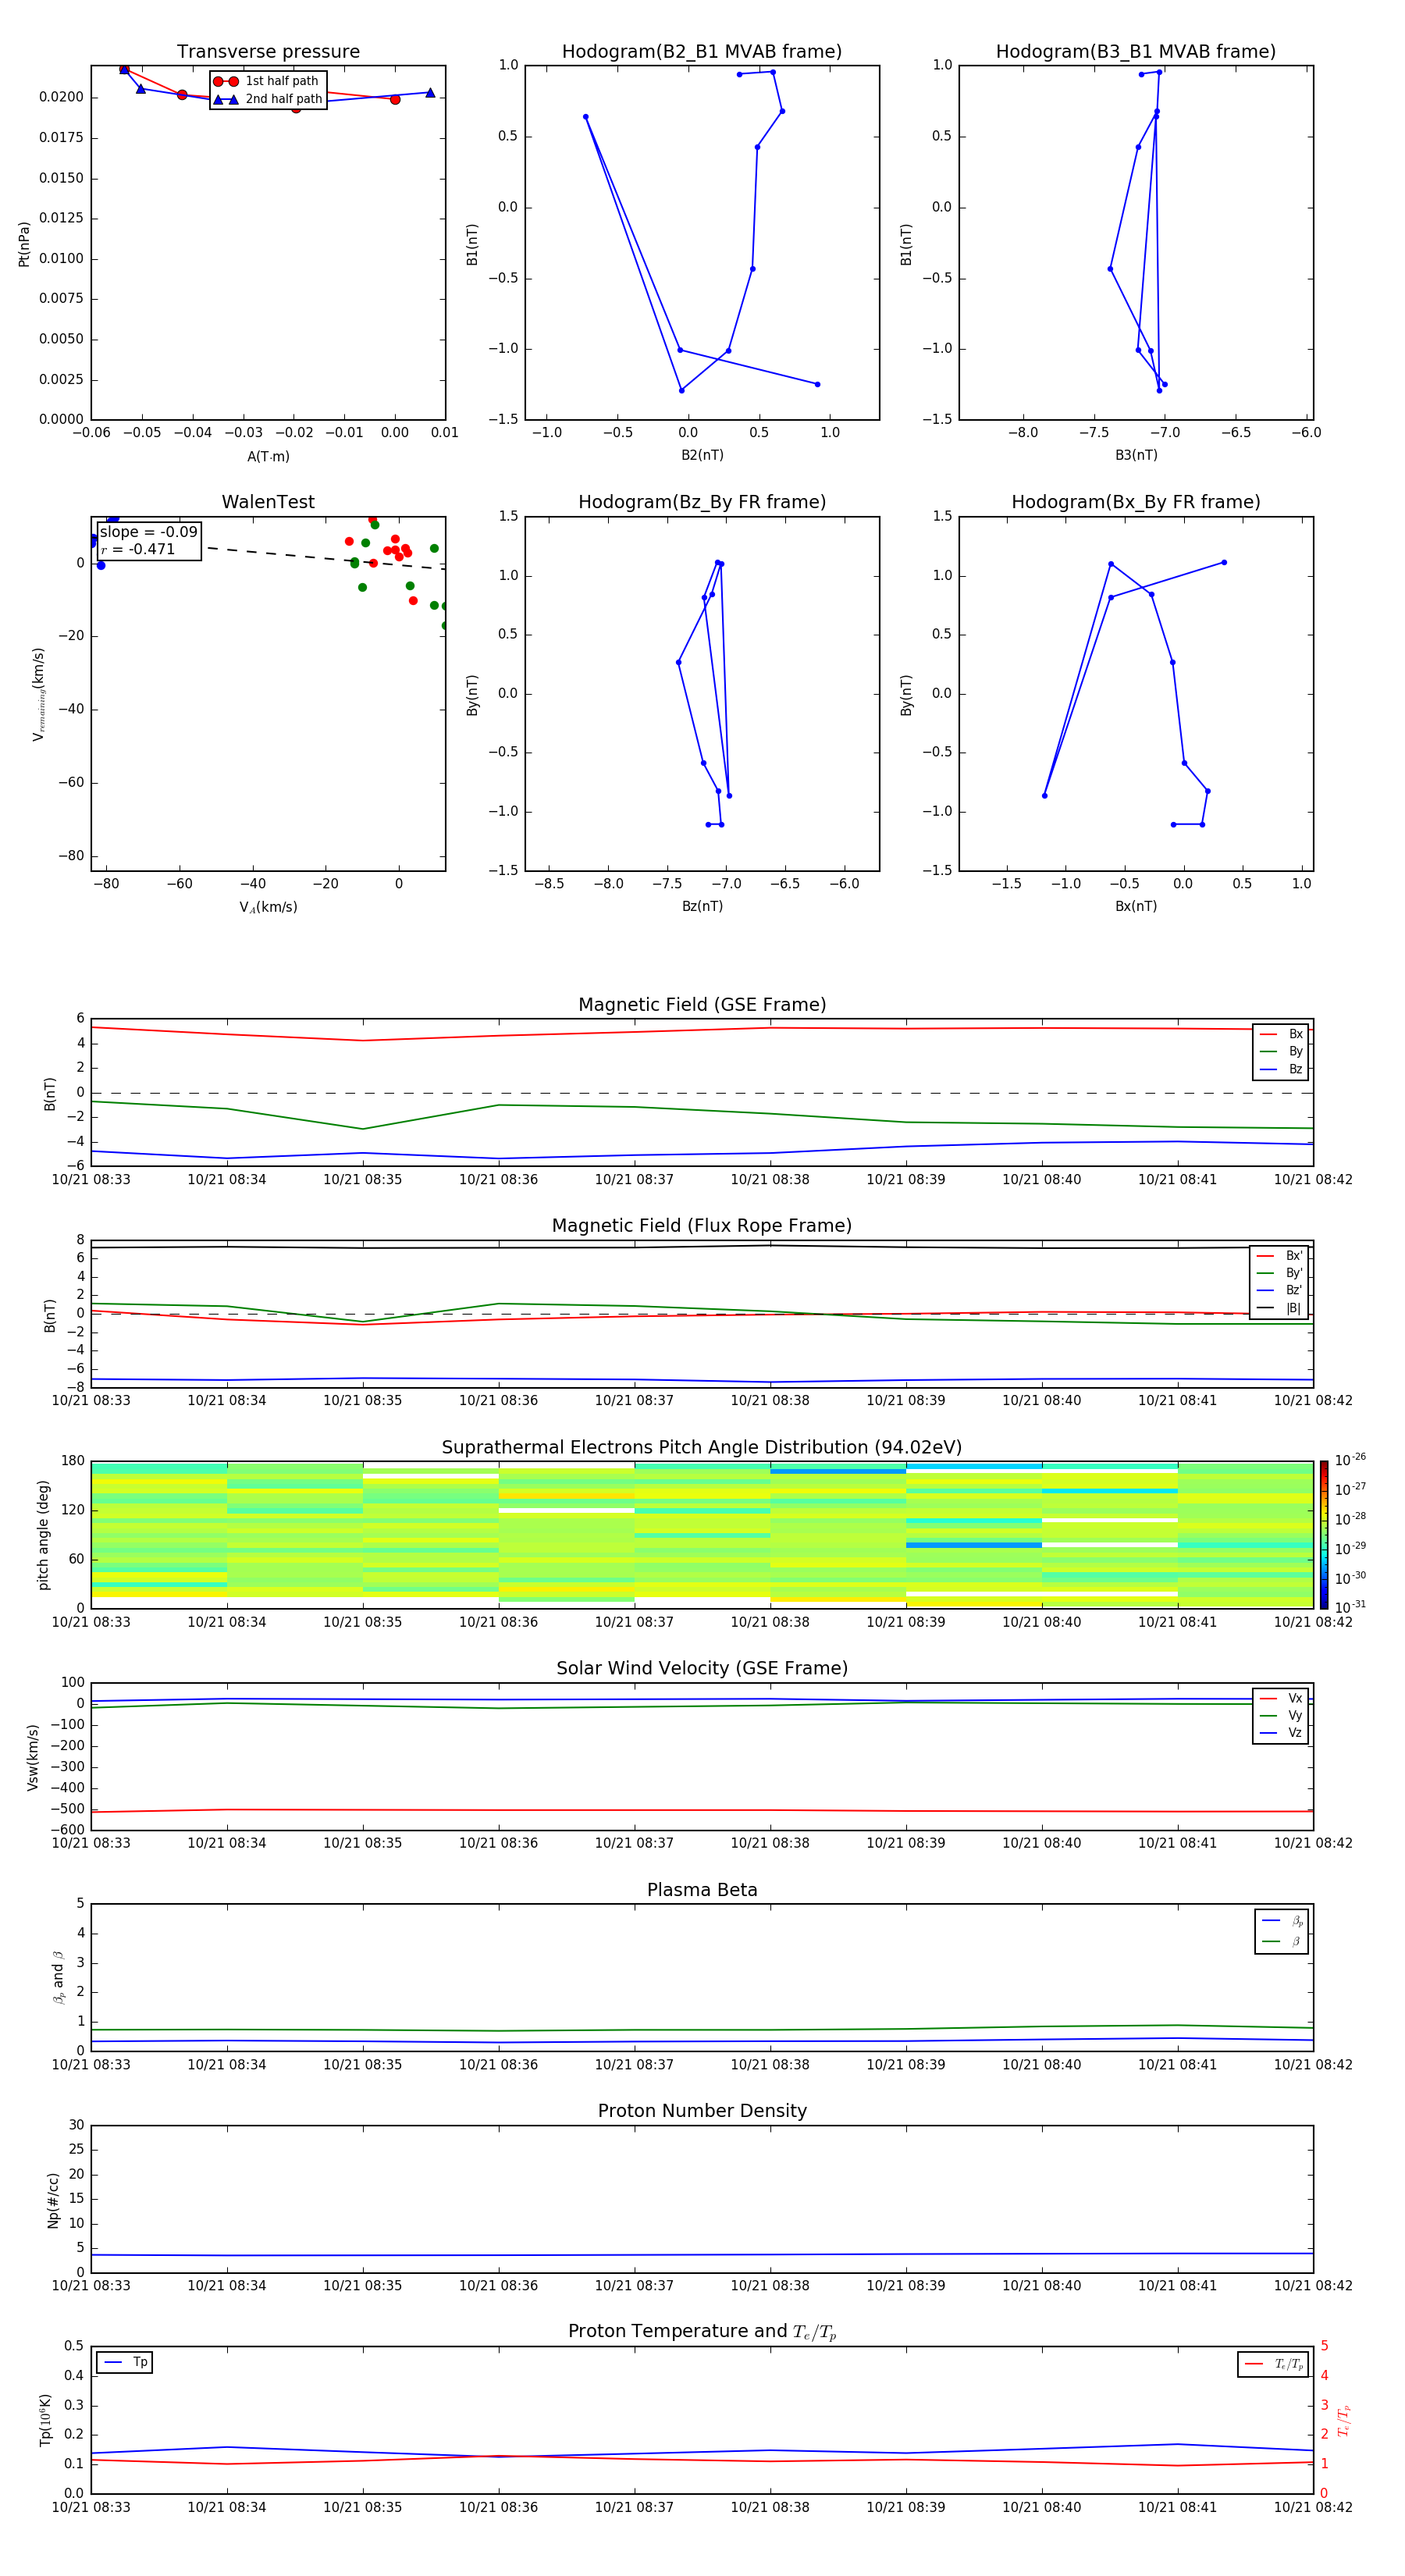Click the 'Magnetic Field (GSE Frame)' title

click(702, 1005)
